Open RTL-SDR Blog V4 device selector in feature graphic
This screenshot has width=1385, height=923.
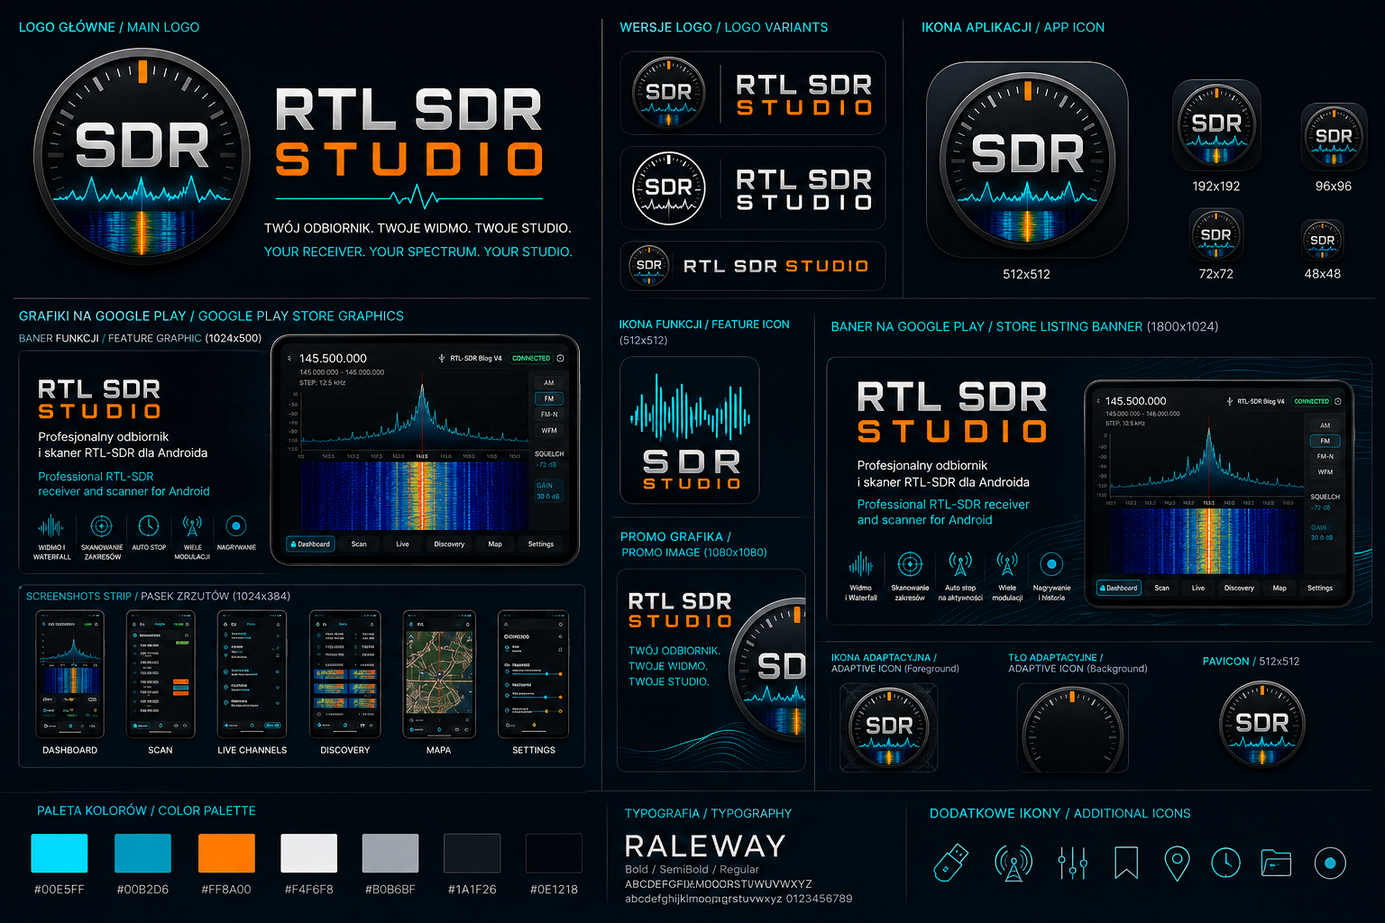[471, 358]
